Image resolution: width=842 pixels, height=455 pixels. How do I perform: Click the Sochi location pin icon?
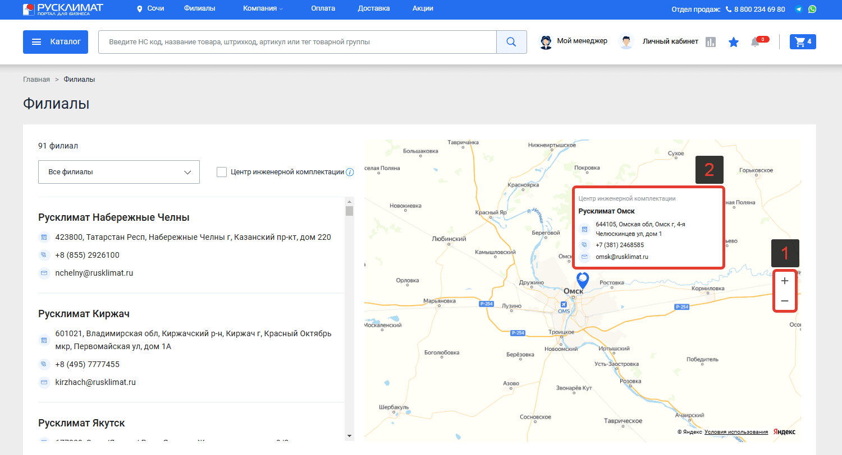click(x=140, y=9)
